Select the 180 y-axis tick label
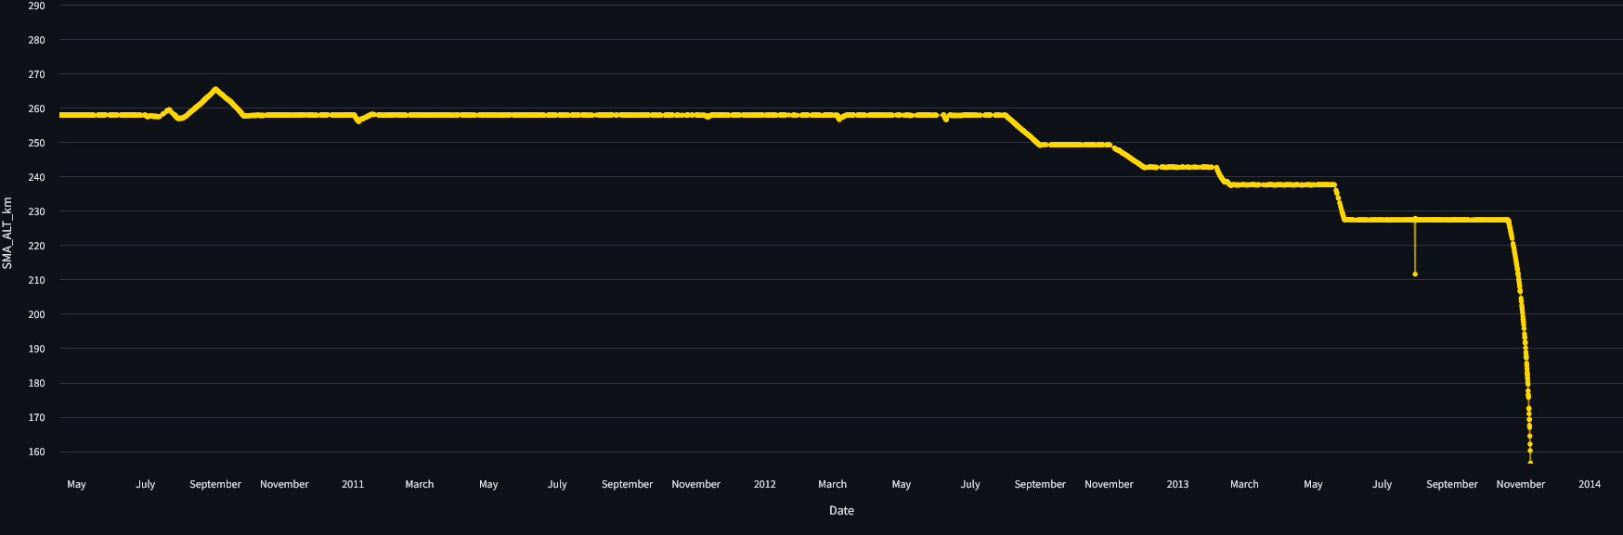The width and height of the screenshot is (1623, 535). 36,383
